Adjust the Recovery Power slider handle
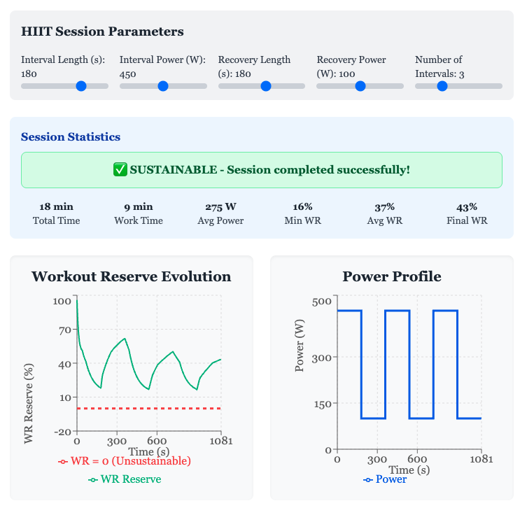 click(360, 86)
